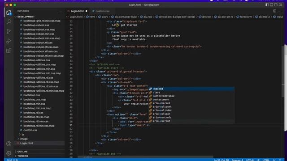Image resolution: width=287 pixels, height=161 pixels.
Task: Click the editor horizontal scrollbar
Action: point(145,157)
